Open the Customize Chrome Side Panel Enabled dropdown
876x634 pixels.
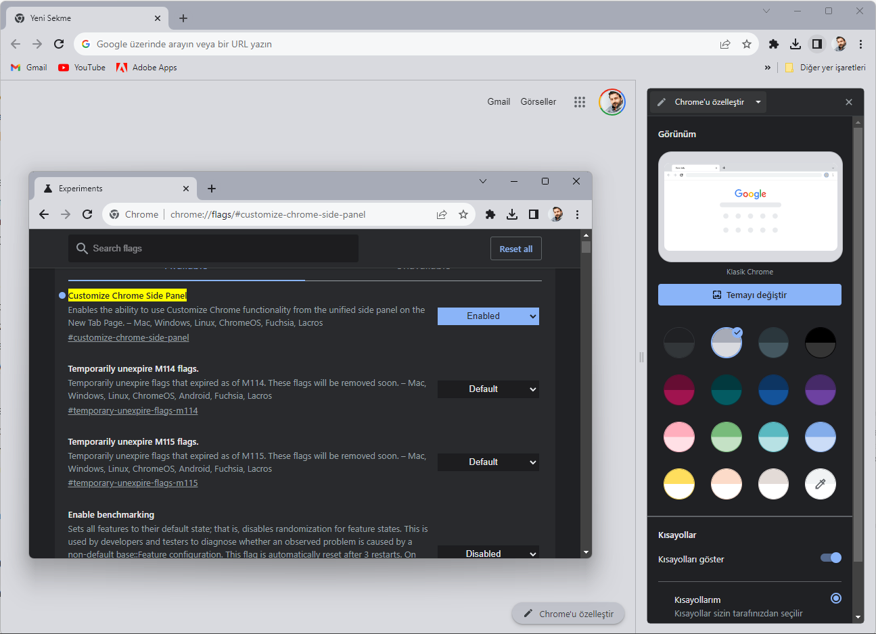point(488,316)
